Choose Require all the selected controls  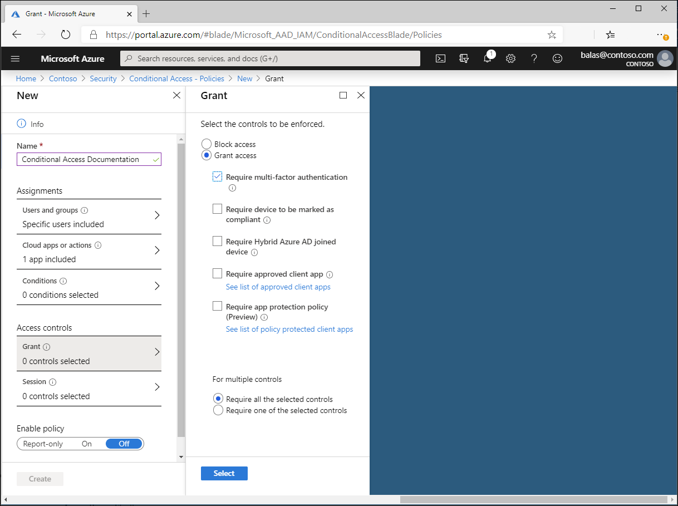click(x=219, y=399)
